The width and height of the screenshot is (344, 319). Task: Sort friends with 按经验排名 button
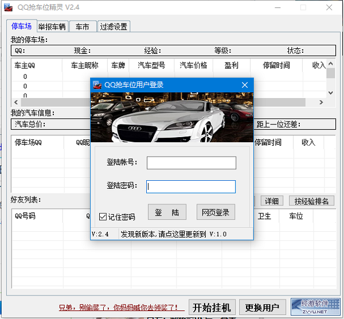tap(311, 201)
